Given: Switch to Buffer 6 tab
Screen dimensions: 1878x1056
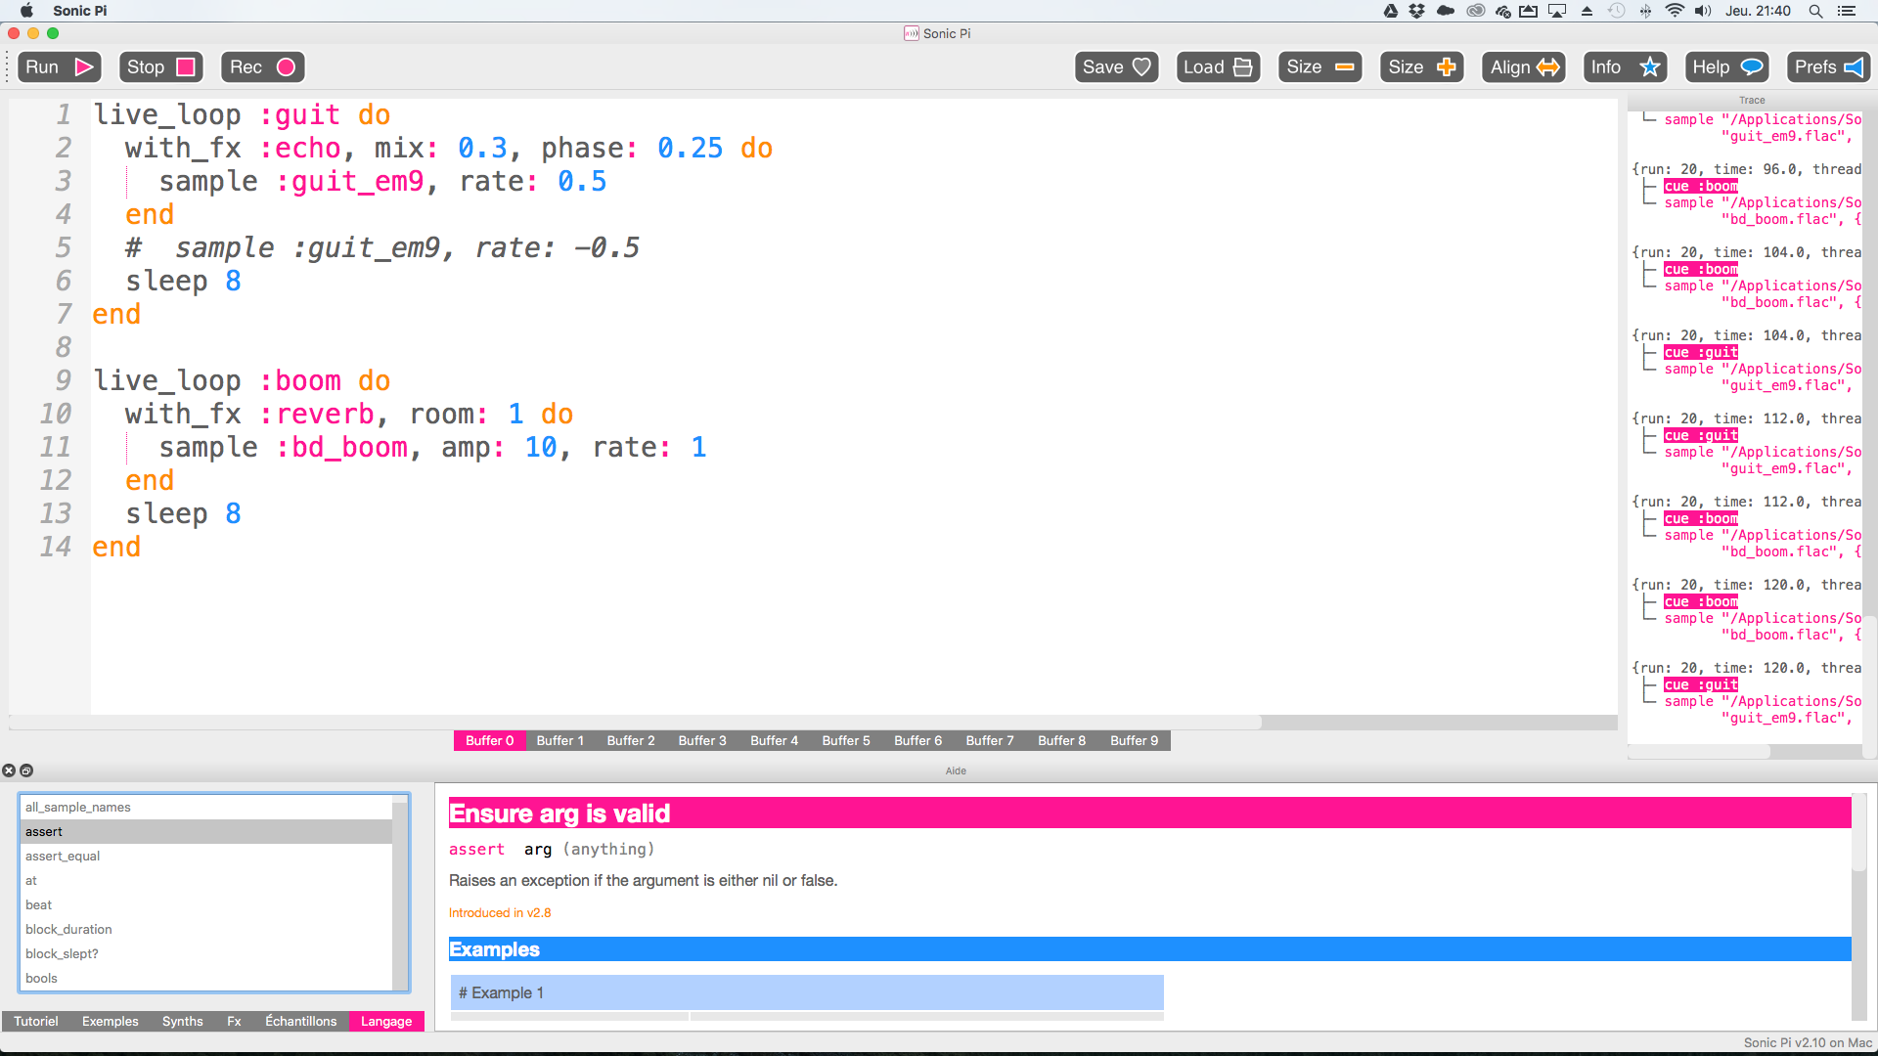Looking at the screenshot, I should click(x=918, y=740).
